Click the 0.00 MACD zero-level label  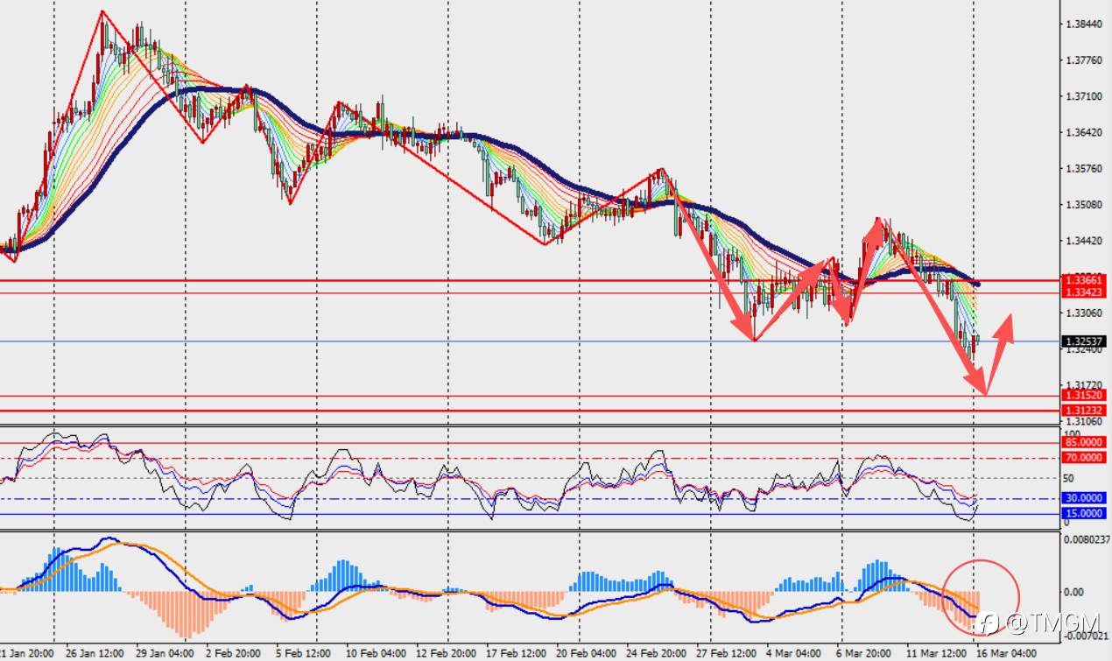click(1074, 593)
